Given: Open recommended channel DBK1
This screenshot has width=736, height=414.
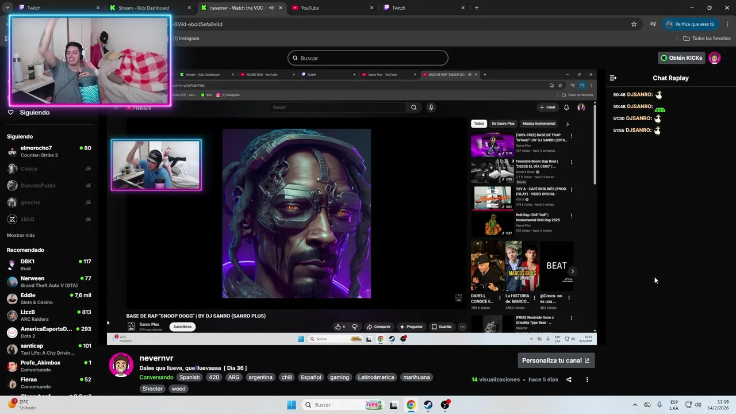Looking at the screenshot, I should 49,264.
